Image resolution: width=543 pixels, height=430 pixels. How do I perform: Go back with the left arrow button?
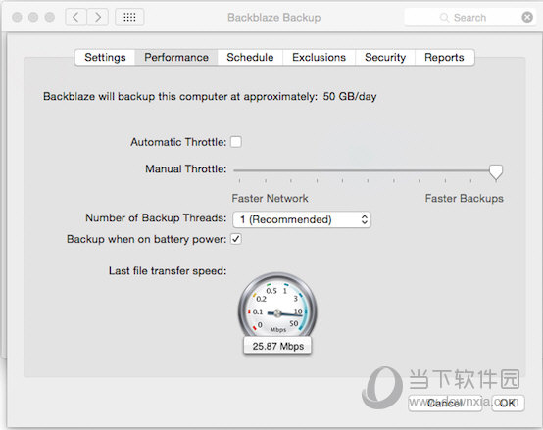click(x=75, y=17)
